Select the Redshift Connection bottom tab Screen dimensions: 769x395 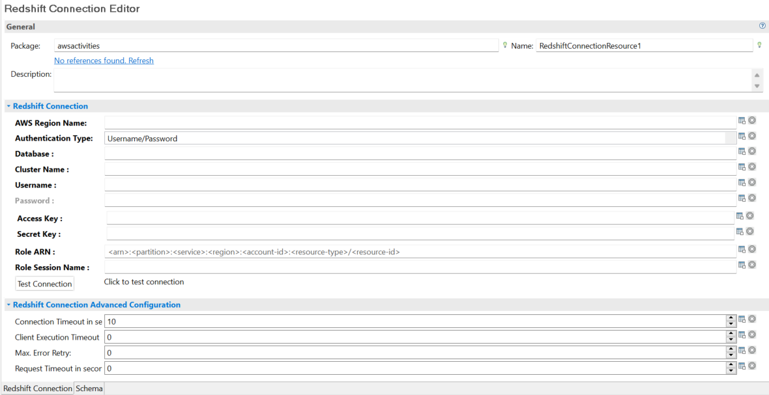click(x=38, y=388)
